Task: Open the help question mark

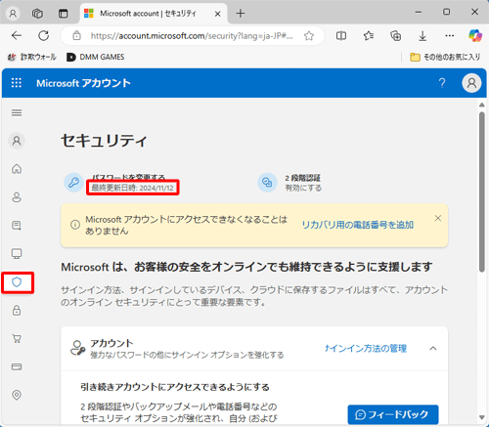Action: (x=442, y=83)
